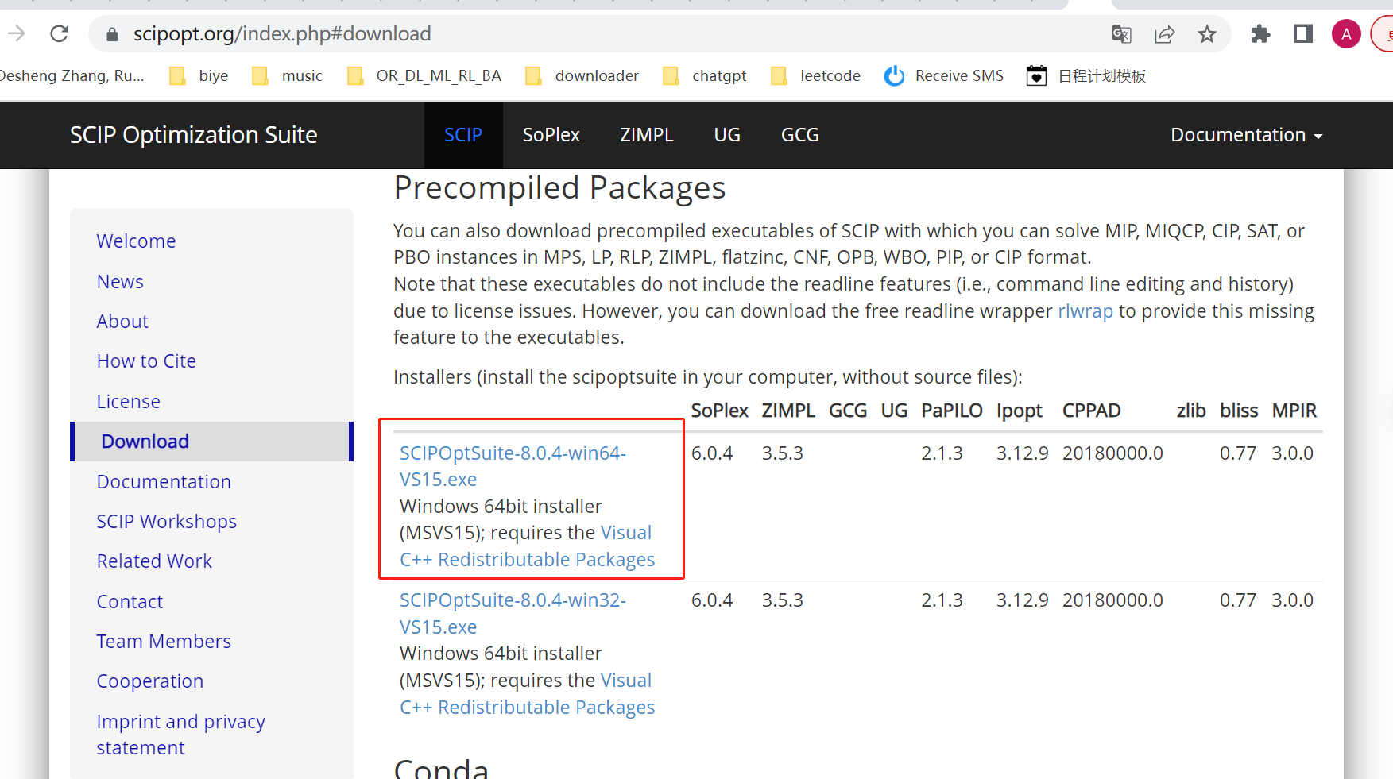1393x779 pixels.
Task: Select the UG navigation tab
Action: tap(727, 135)
